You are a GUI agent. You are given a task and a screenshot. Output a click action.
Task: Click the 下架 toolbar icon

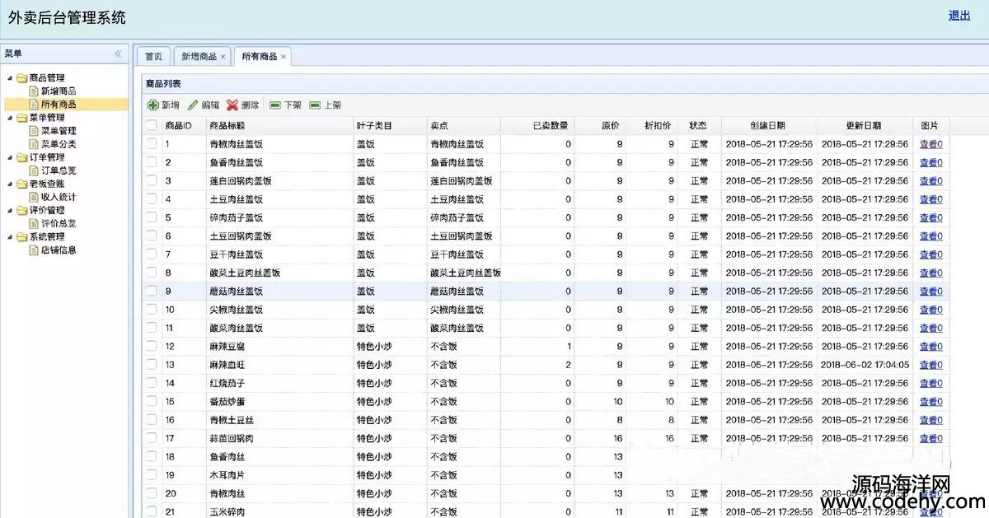(x=275, y=105)
